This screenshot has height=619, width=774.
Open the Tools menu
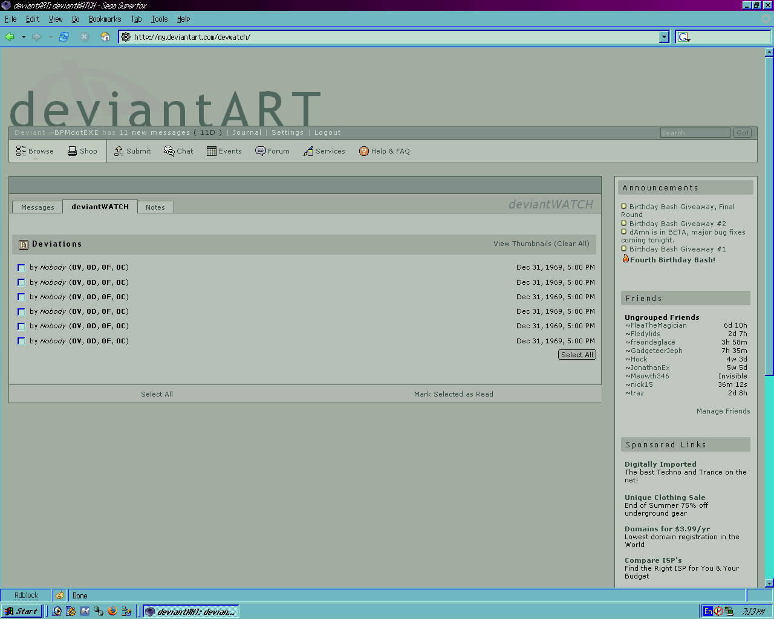pos(159,19)
